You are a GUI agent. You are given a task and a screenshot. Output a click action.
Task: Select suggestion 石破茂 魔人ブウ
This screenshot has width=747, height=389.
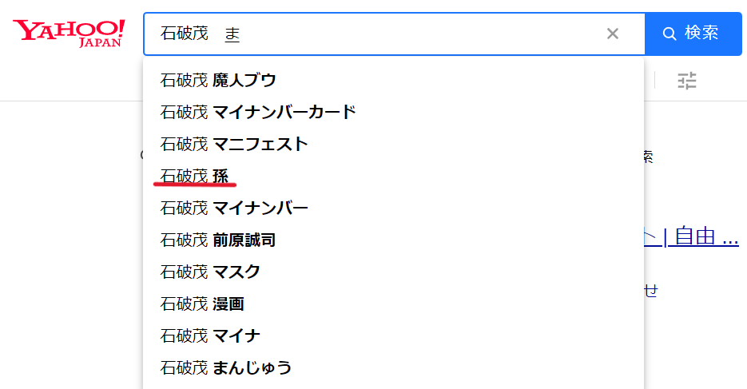click(394, 80)
